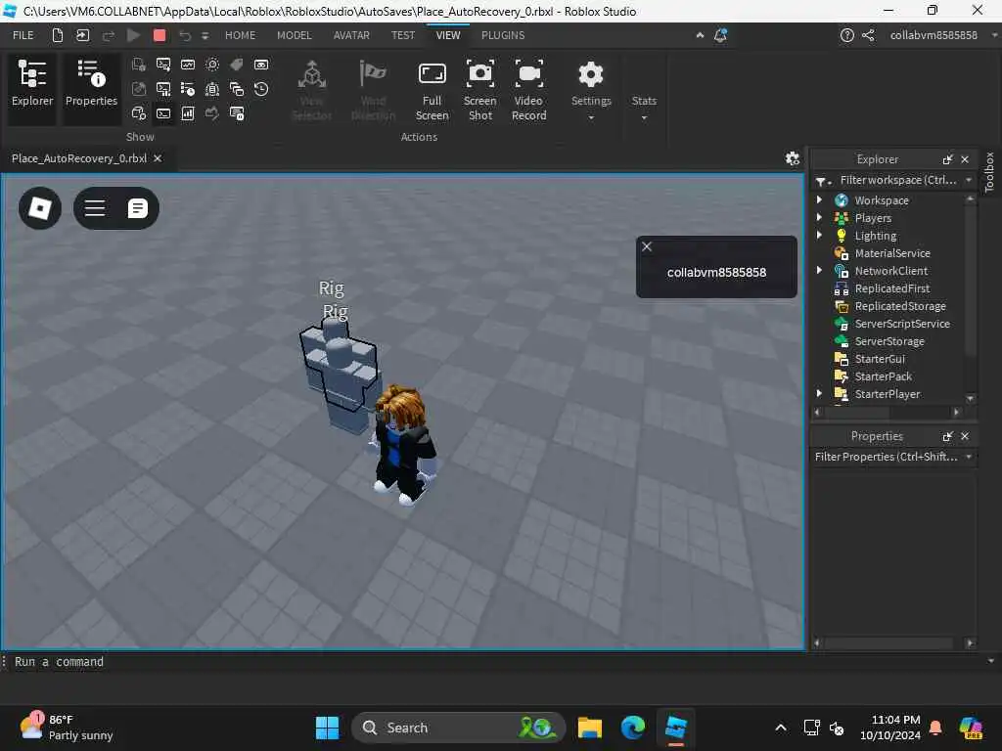Viewport: 1002px width, 751px height.
Task: Toggle the Explorer panel button in ribbon
Action: [32, 87]
